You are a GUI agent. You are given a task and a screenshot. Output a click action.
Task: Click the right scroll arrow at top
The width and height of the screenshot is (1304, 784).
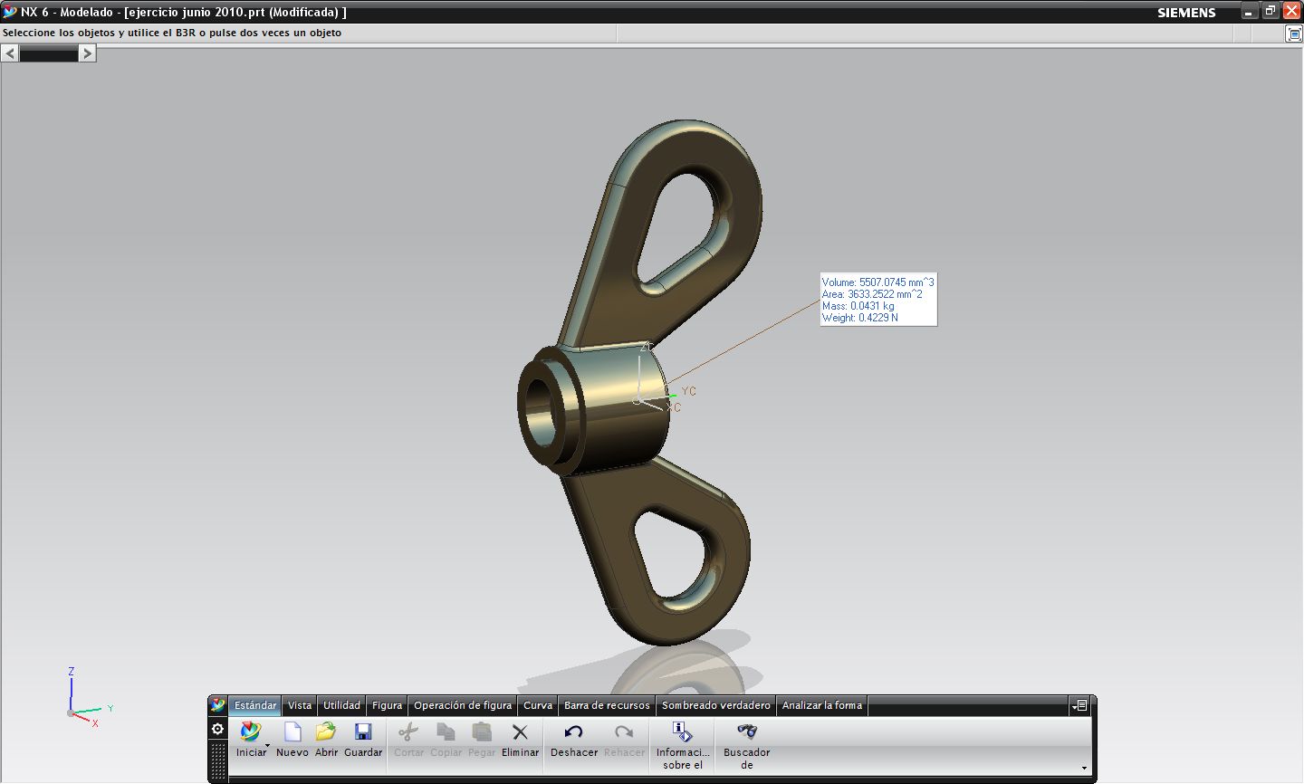(87, 53)
